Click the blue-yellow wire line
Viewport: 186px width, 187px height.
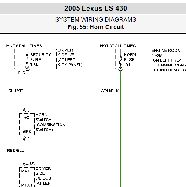pos(27,91)
